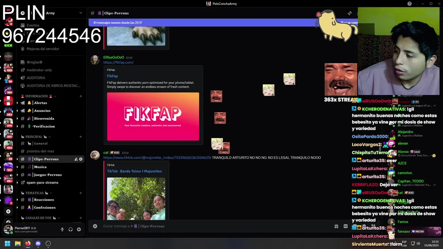Image resolution: width=443 pixels, height=249 pixels.
Task: Open the -Verificacion channel
Action: pyautogui.click(x=44, y=126)
